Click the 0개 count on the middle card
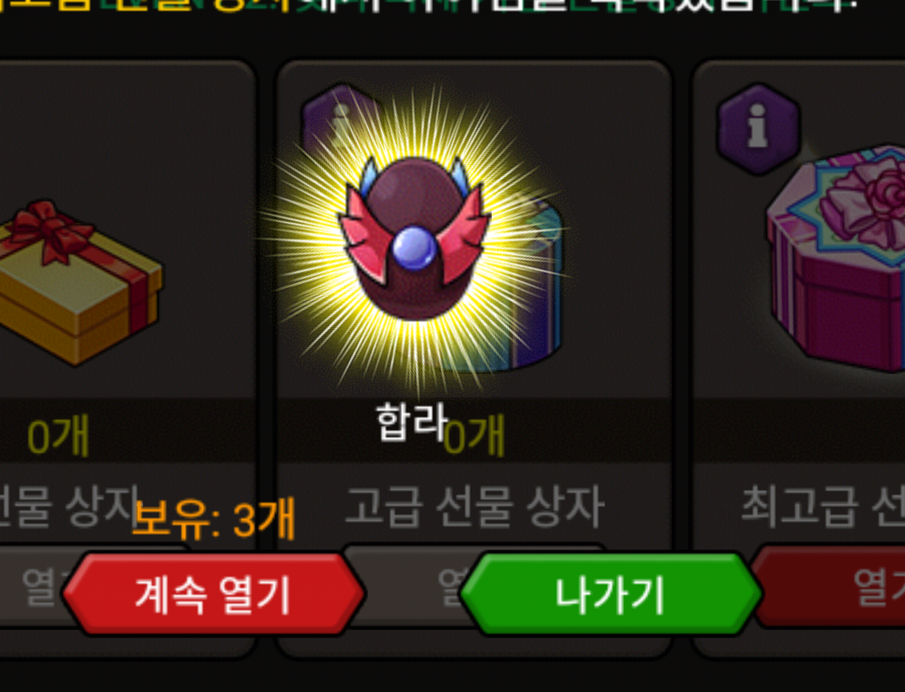905x692 pixels. click(x=476, y=435)
